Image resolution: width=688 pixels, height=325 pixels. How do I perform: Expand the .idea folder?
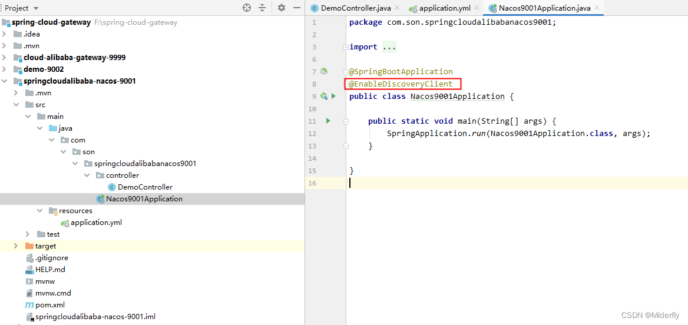click(x=5, y=34)
